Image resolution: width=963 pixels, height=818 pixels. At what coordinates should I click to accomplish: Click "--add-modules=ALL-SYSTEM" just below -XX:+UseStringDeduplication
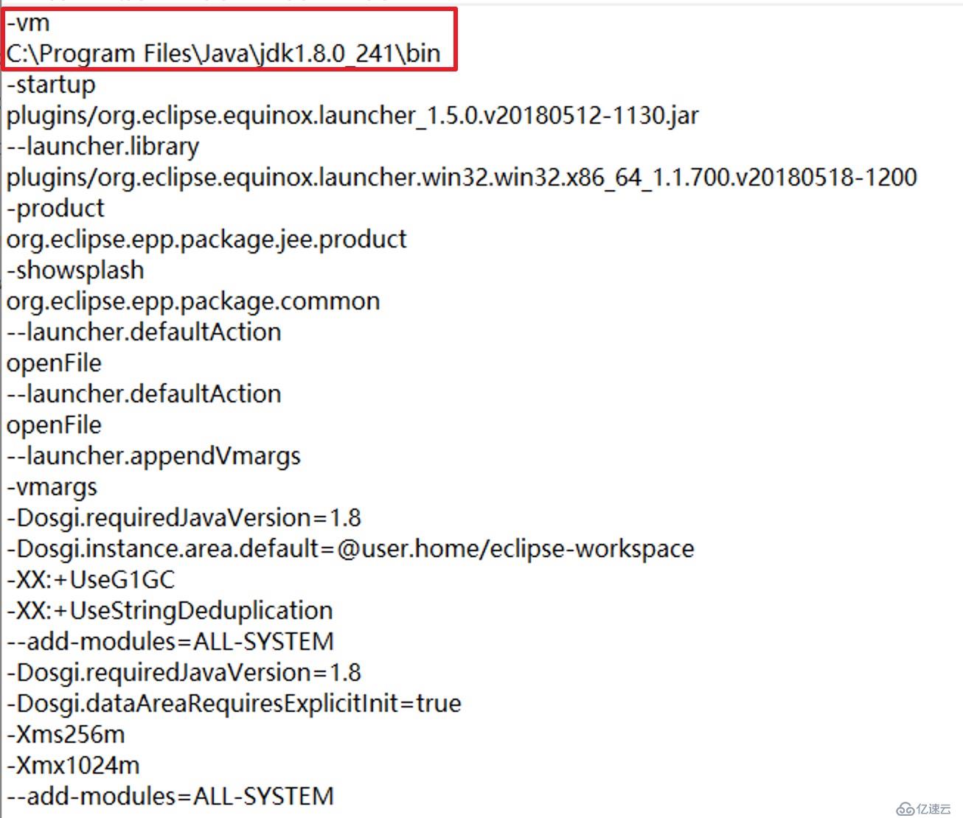pyautogui.click(x=170, y=642)
